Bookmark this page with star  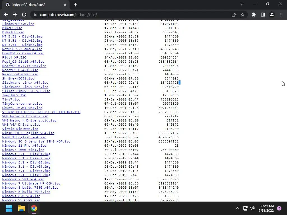[x=243, y=15]
